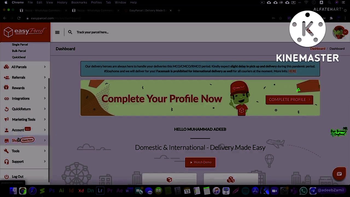350x197 pixels.
Task: Open the File menu
Action: click(x=30, y=2)
